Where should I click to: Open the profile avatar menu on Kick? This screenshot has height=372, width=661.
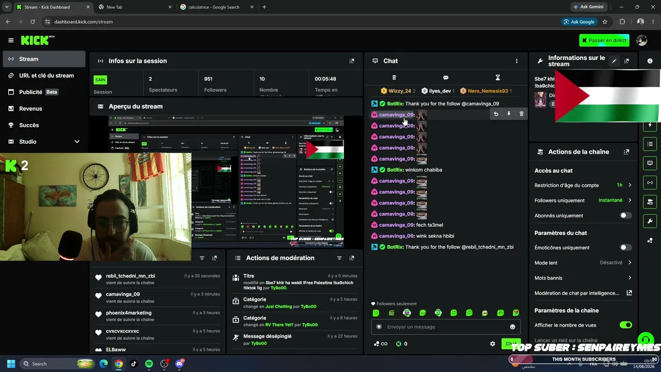641,40
